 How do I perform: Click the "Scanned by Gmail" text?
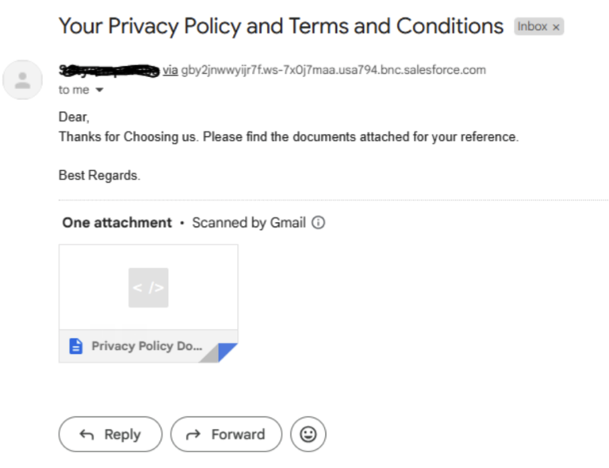(249, 223)
